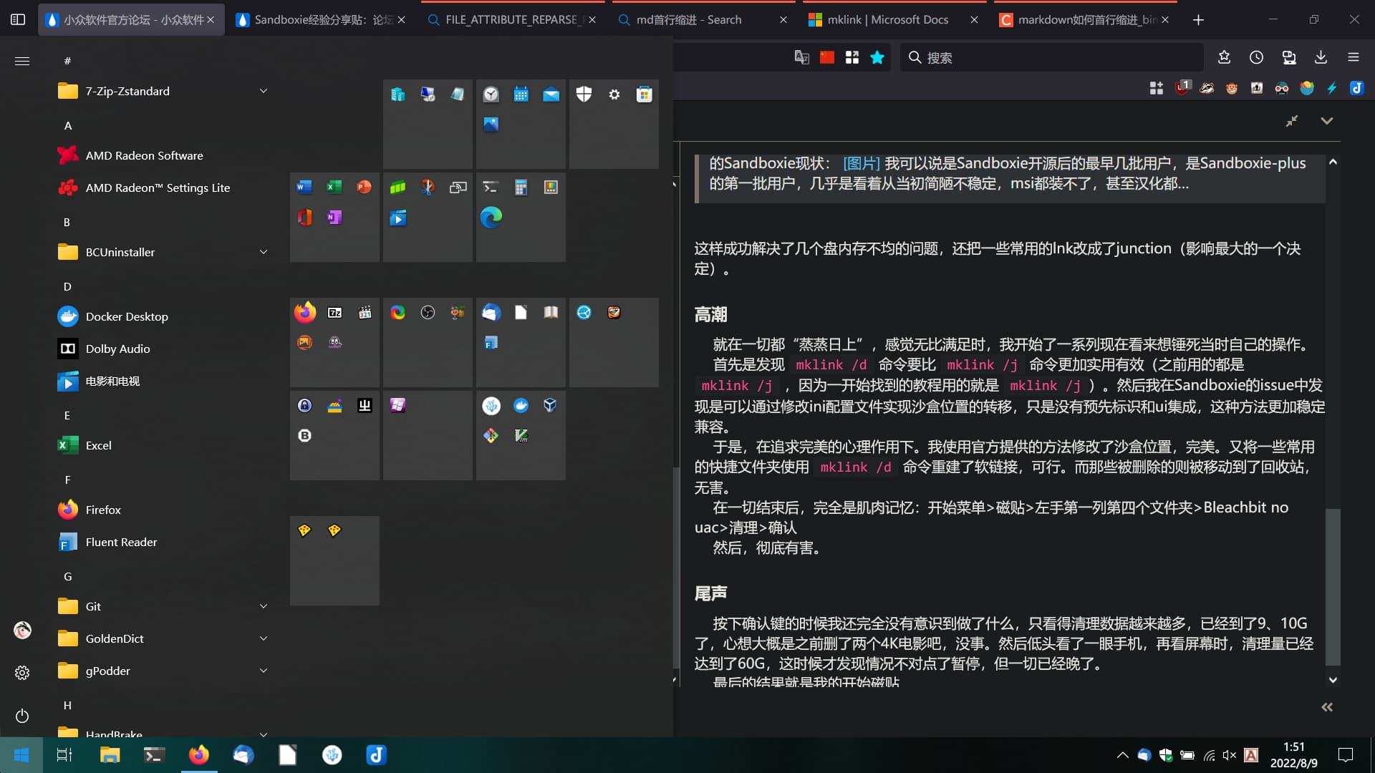Click the Microsoft Edge tile in Start menu
1375x773 pixels.
pos(491,218)
